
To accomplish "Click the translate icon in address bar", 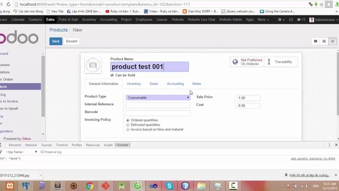I will tap(311, 4).
